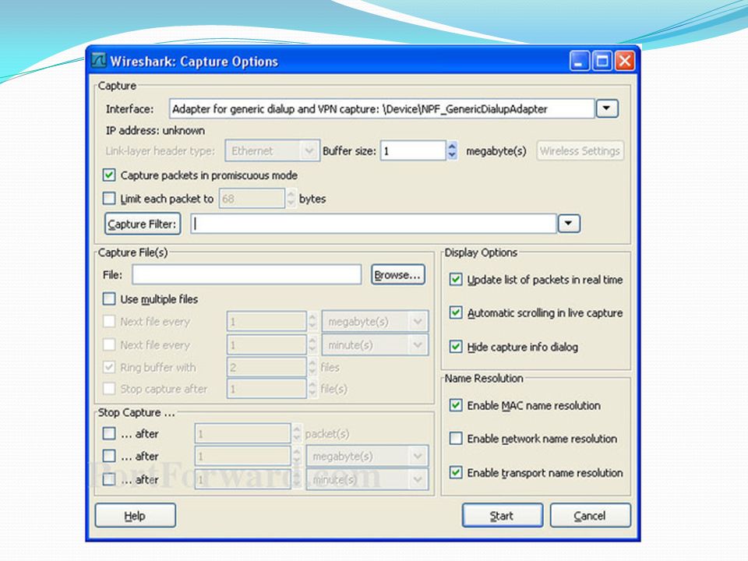Click the Buffer size input field
Viewport: 748px width, 561px height.
click(413, 150)
